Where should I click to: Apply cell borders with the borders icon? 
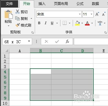[x=65, y=23]
